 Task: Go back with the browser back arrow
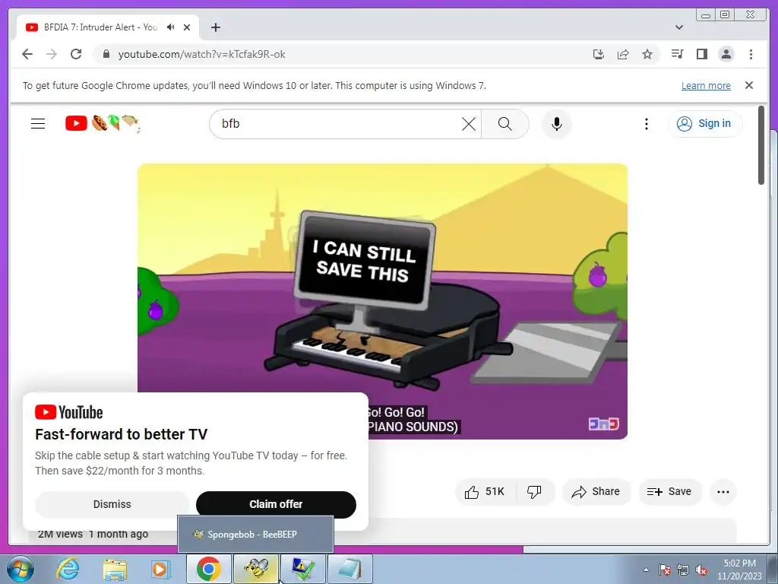(x=27, y=54)
